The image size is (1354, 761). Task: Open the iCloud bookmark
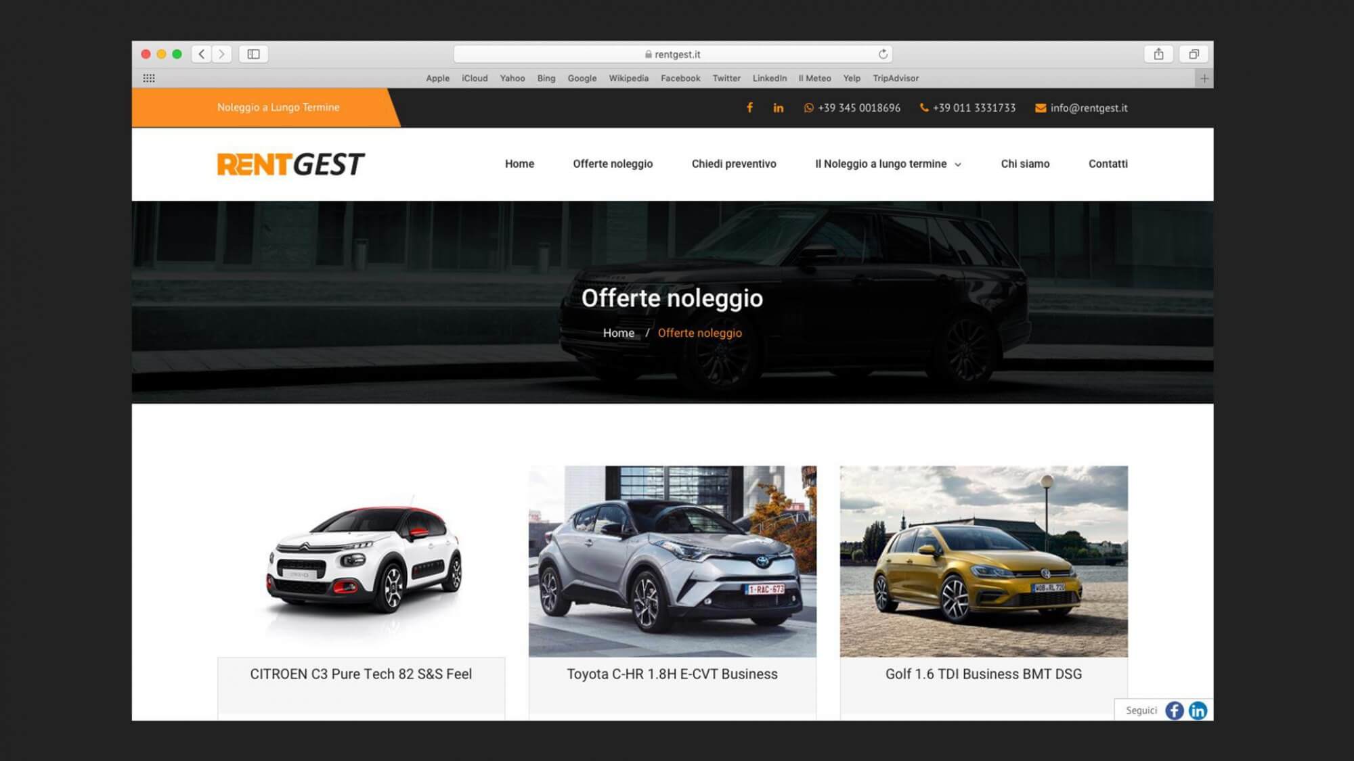tap(475, 78)
